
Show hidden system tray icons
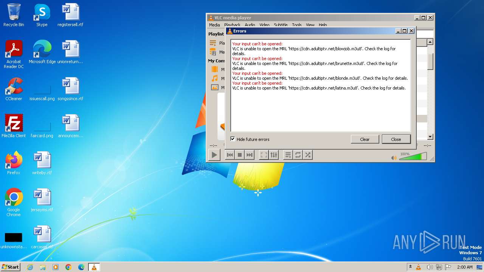pyautogui.click(x=411, y=267)
